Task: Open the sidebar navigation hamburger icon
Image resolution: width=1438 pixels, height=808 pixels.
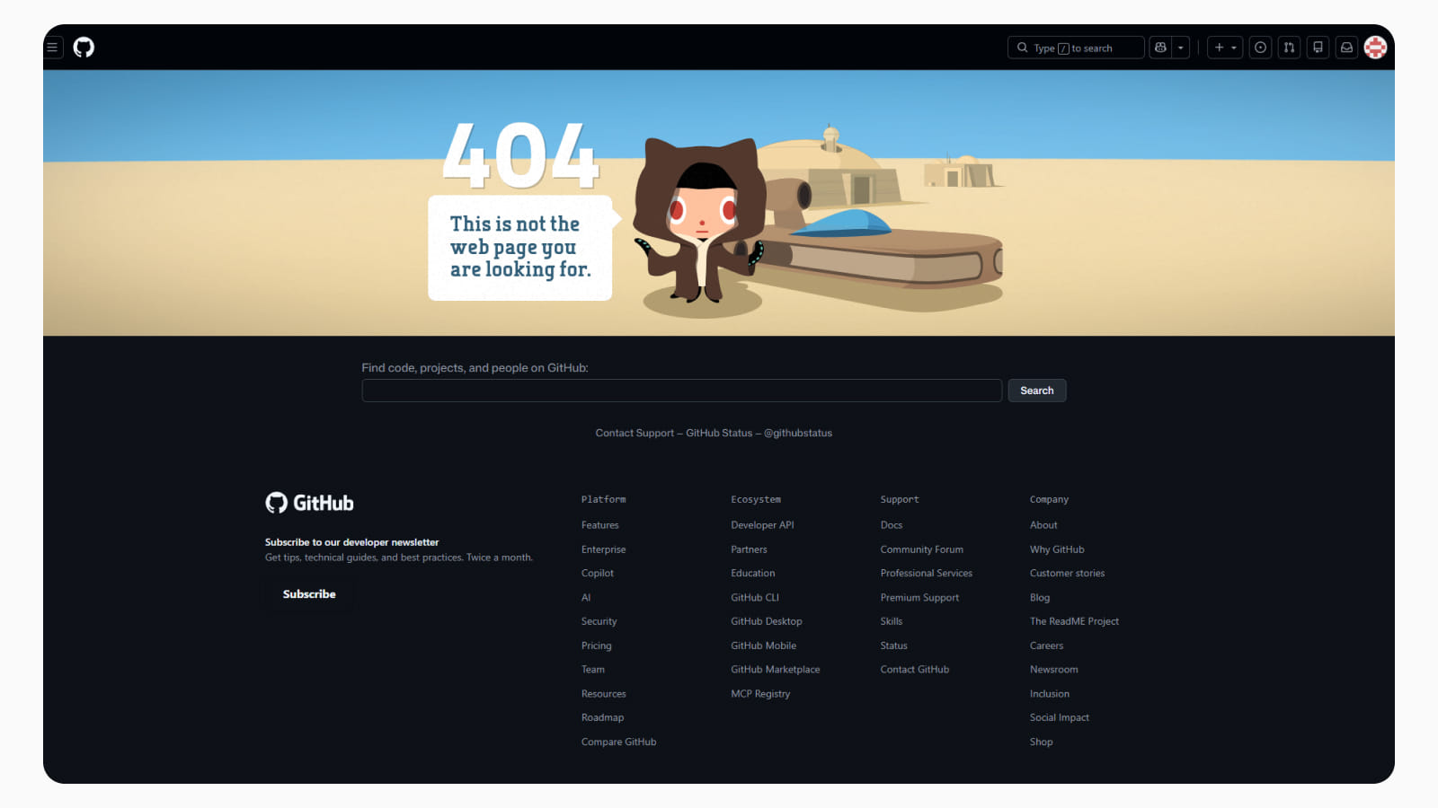Action: [52, 47]
